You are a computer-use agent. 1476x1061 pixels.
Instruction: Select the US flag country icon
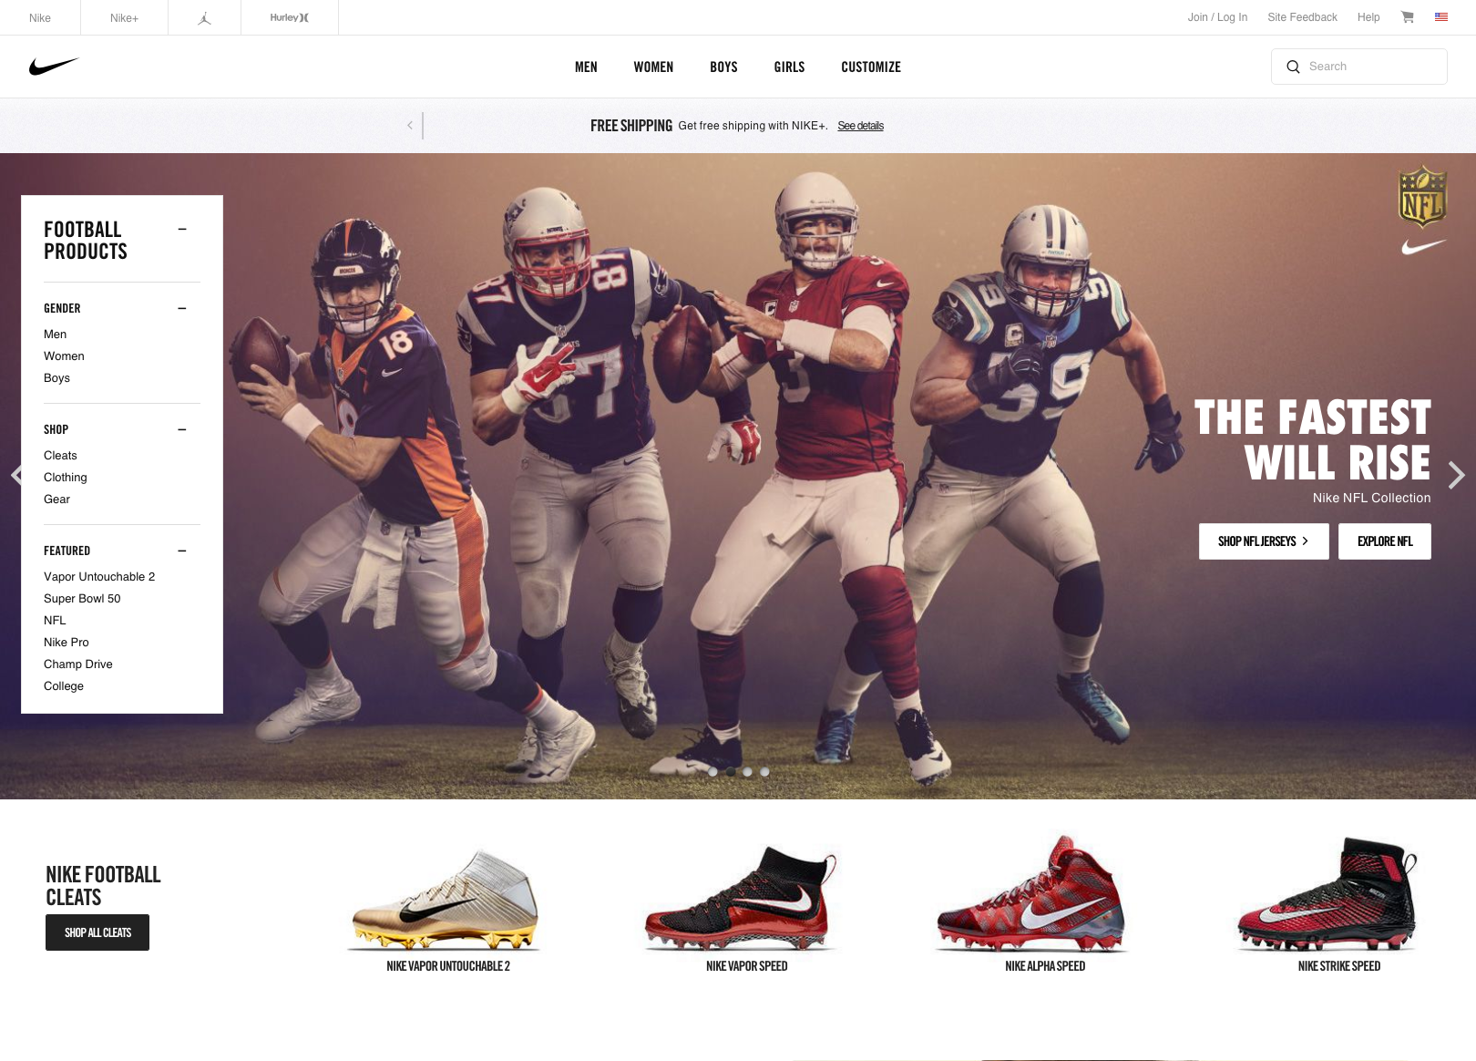click(x=1441, y=17)
